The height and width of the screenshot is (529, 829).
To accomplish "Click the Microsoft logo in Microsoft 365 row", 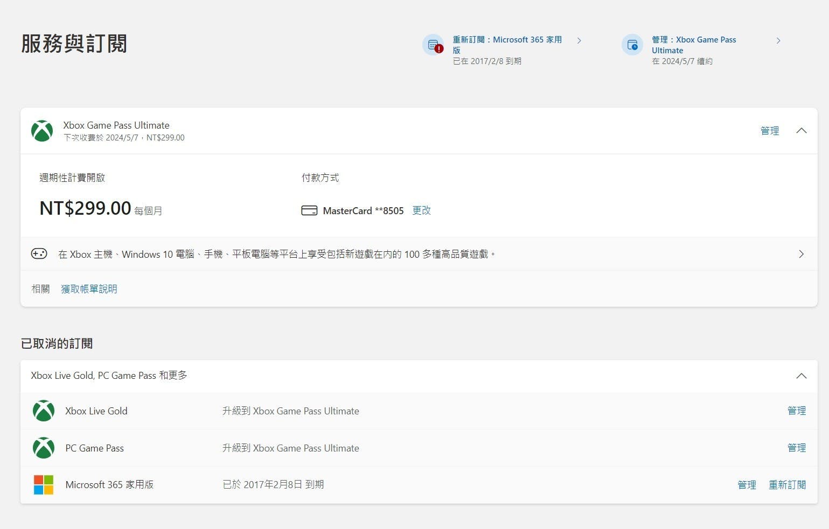I will [x=44, y=485].
